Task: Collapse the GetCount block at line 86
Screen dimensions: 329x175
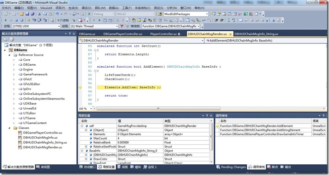Action: click(x=95, y=50)
